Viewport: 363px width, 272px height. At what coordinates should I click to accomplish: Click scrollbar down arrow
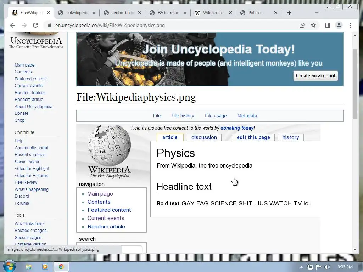pyautogui.click(x=355, y=250)
